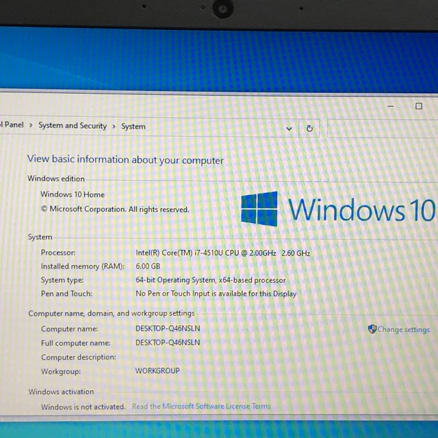Select the Computer name value DESKTOP-Q46NSLN
This screenshot has height=438, width=438.
pyautogui.click(x=168, y=328)
